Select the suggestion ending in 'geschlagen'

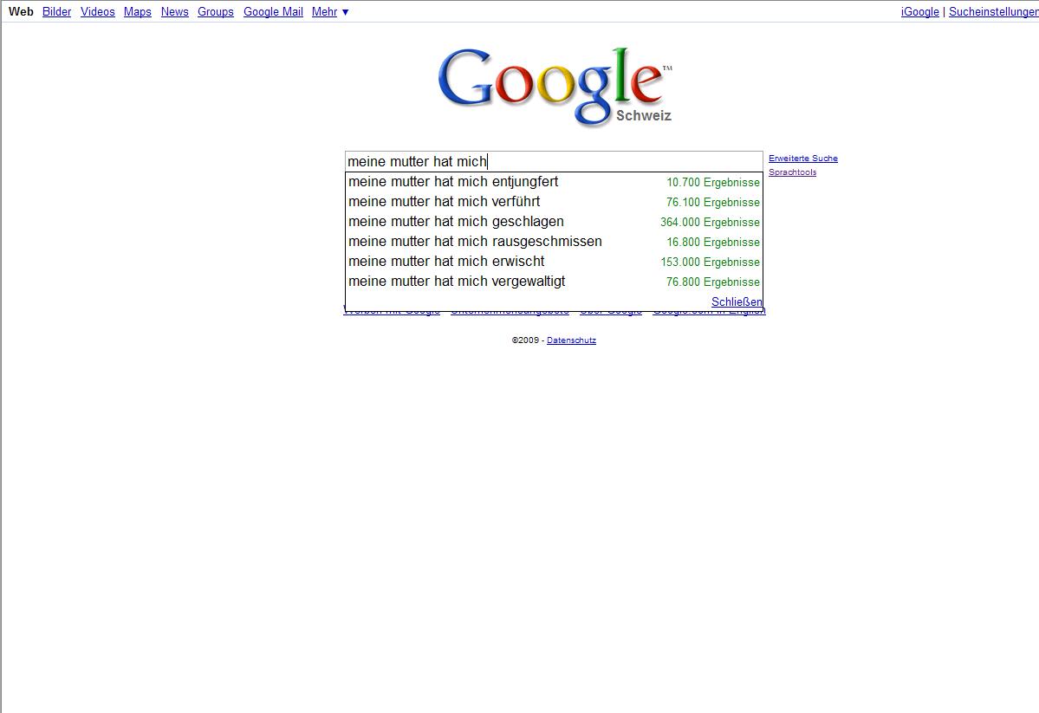click(x=554, y=221)
